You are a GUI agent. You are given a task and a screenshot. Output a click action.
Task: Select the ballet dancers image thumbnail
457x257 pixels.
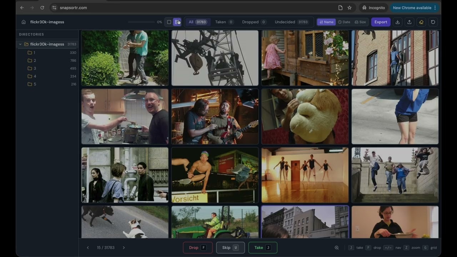305,175
